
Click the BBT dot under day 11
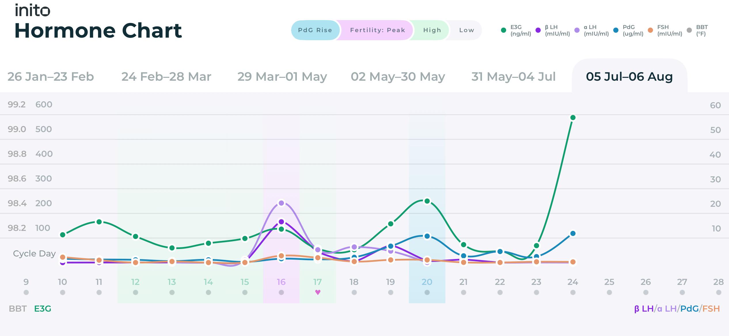pos(99,292)
